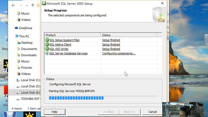Click the Local Disk (D:) drive icon

18,87
